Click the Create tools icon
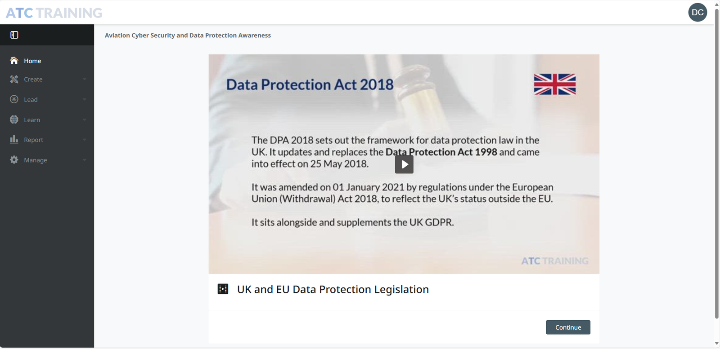 point(14,80)
